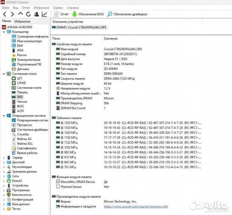Screen dimensions: 232x215
Task: Click the Время работы icon
Action: (14, 153)
